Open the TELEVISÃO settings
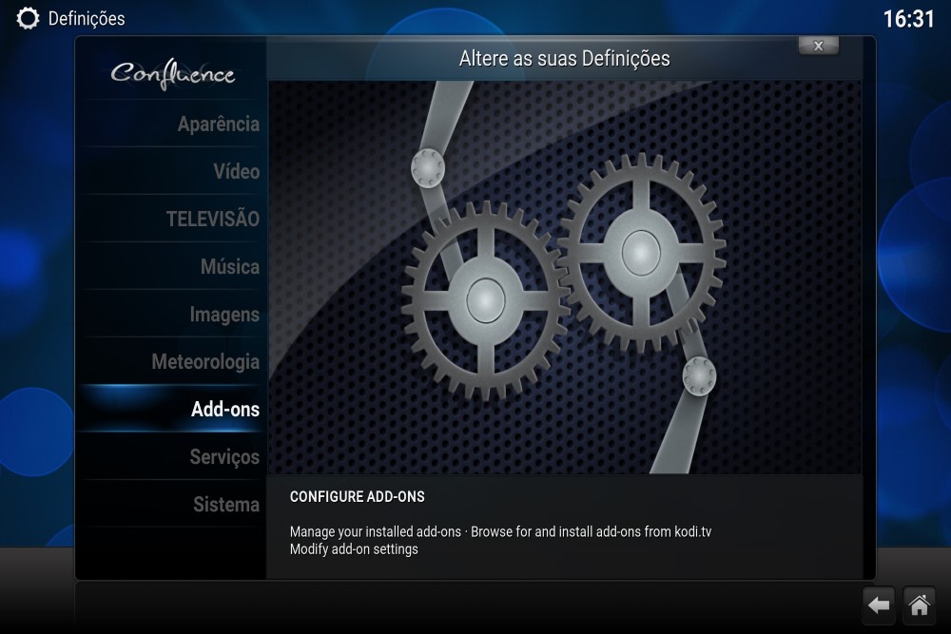 click(x=212, y=220)
